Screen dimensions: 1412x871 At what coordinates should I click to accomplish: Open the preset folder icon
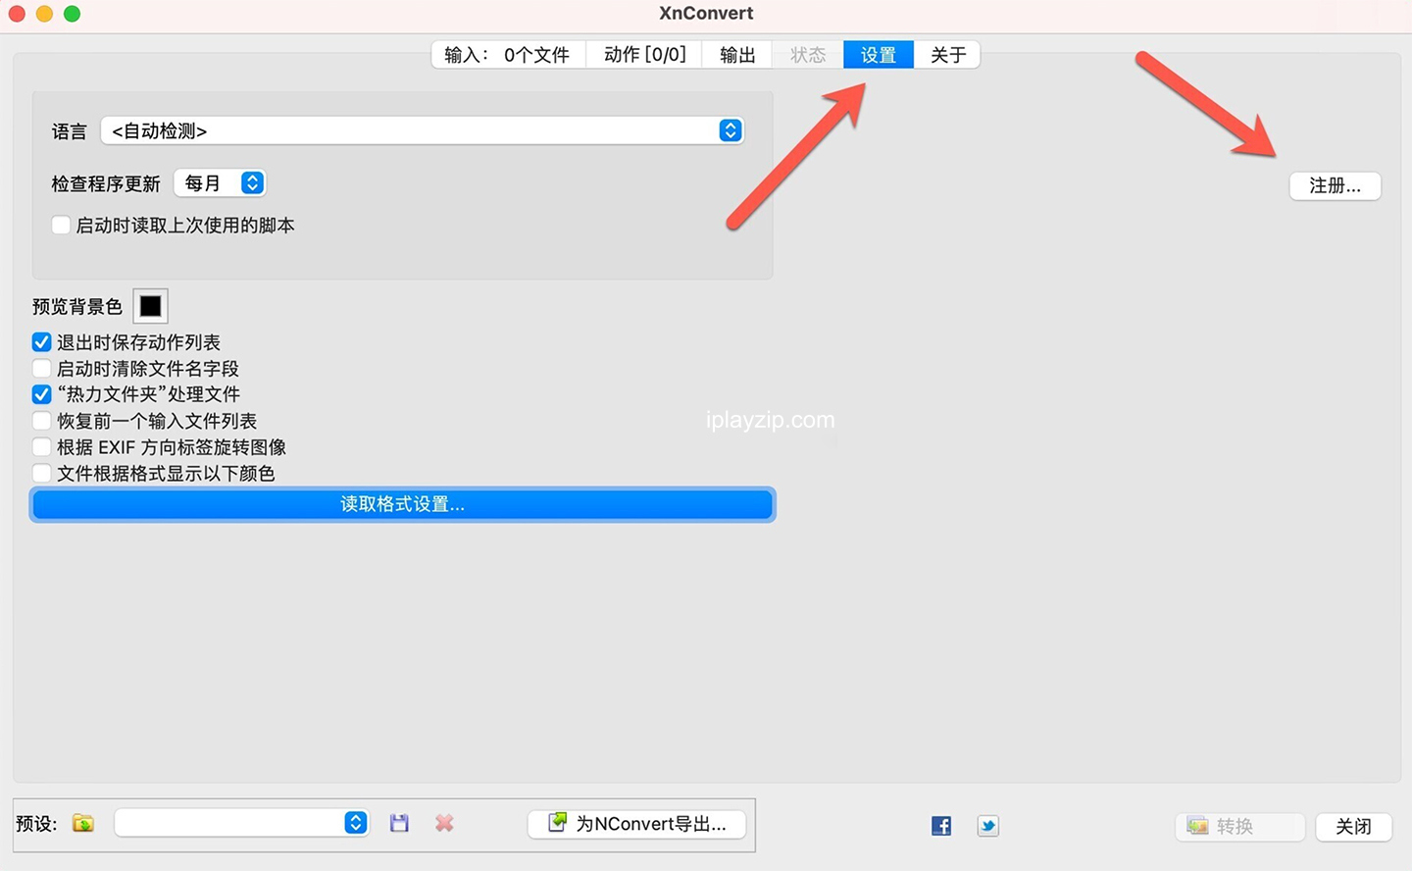(x=83, y=823)
